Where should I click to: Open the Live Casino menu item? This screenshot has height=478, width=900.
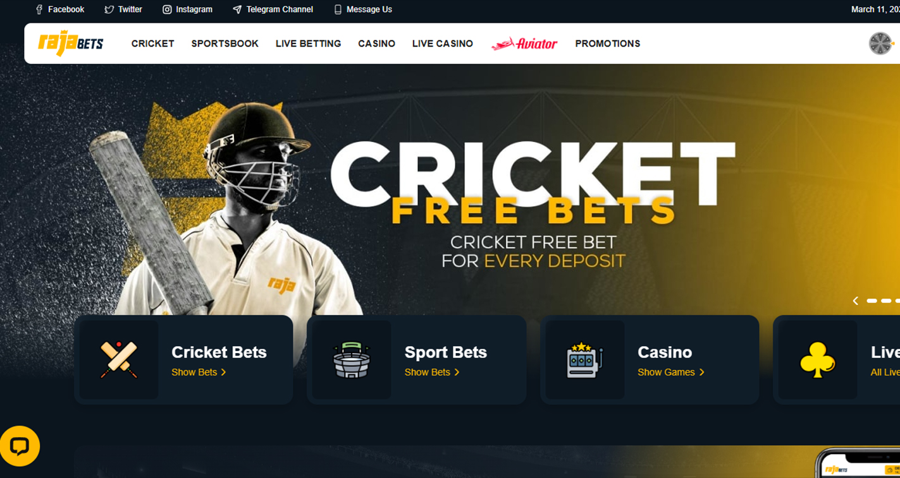click(443, 44)
